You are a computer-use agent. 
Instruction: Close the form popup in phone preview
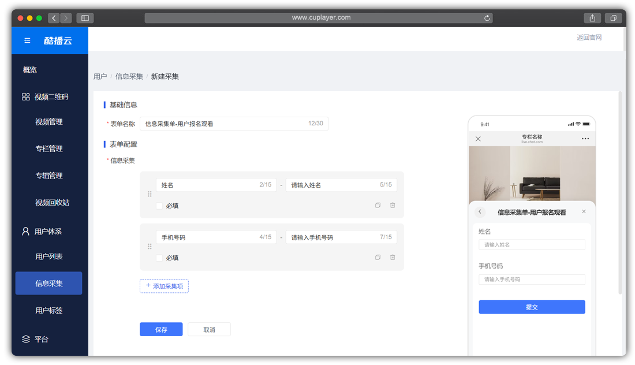click(584, 212)
